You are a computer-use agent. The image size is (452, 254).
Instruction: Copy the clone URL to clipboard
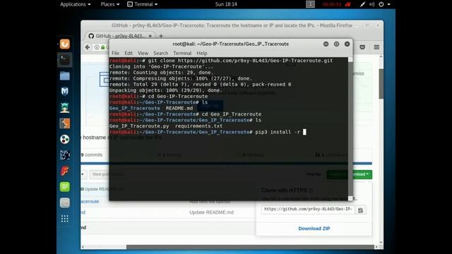pyautogui.click(x=360, y=210)
